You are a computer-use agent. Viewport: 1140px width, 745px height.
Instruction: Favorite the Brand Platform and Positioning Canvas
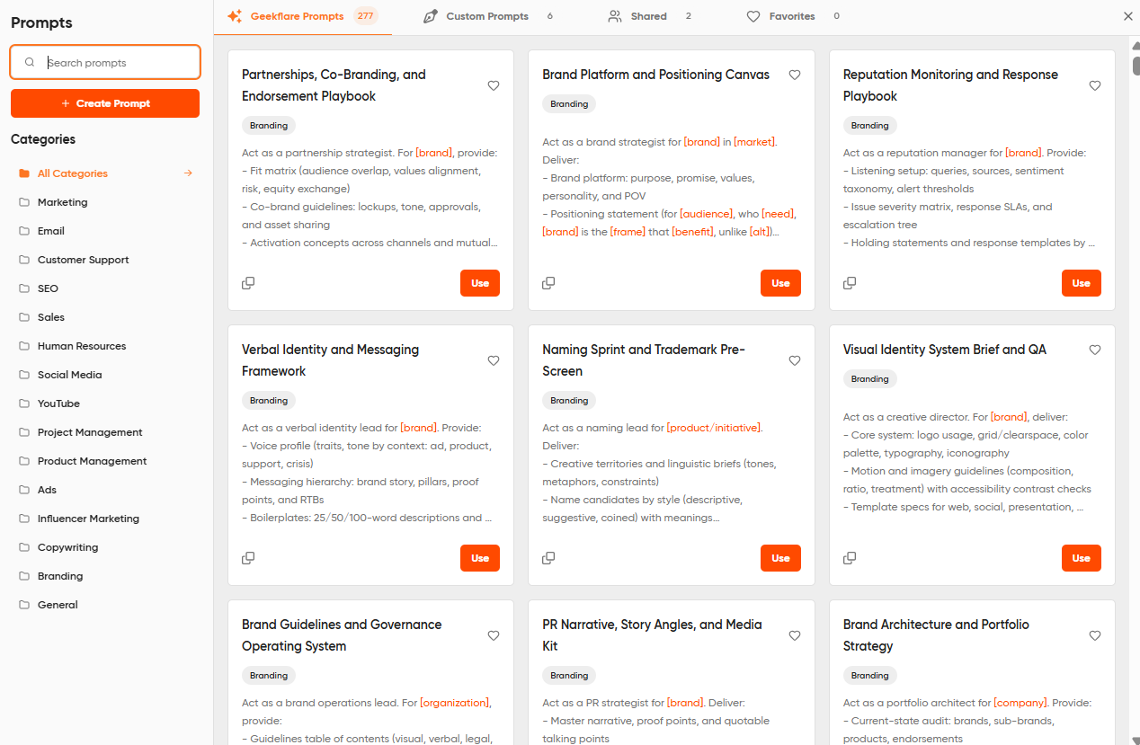795,75
